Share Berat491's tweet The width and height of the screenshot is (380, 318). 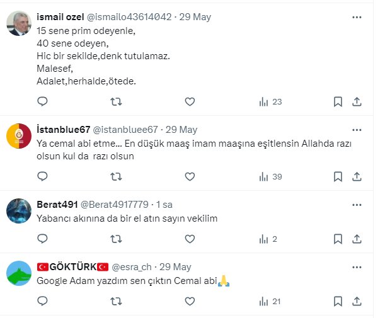coord(356,239)
